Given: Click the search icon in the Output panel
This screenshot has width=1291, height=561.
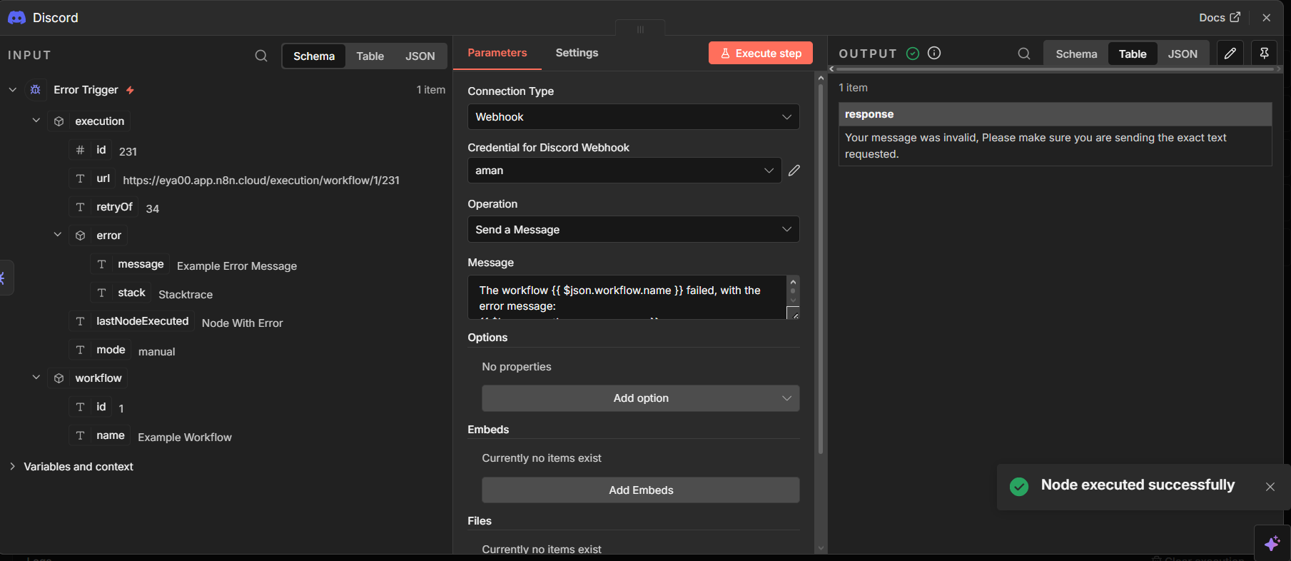Looking at the screenshot, I should click(1023, 54).
